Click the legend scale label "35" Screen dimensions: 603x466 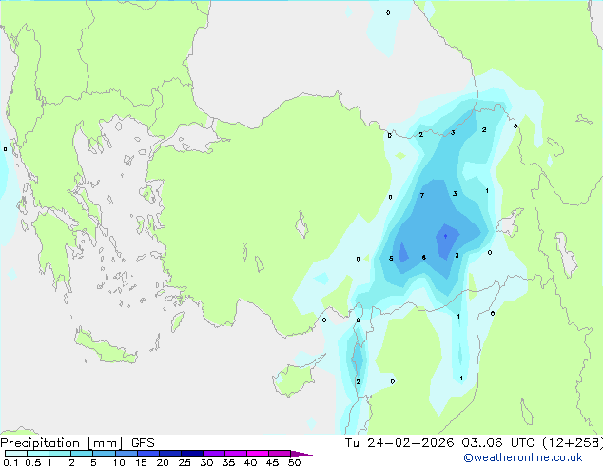click(228, 462)
